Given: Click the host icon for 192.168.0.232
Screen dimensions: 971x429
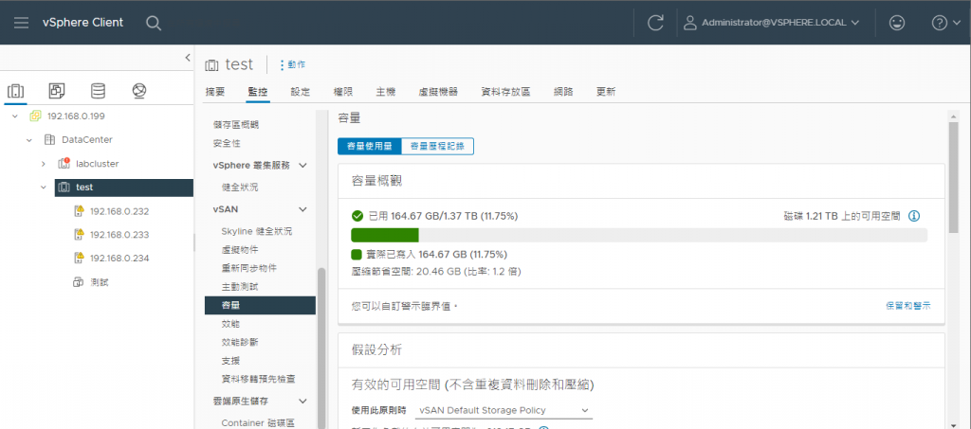Looking at the screenshot, I should 79,211.
